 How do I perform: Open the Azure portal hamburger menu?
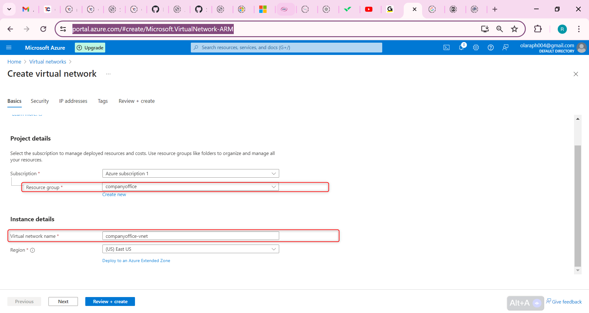pyautogui.click(x=9, y=48)
